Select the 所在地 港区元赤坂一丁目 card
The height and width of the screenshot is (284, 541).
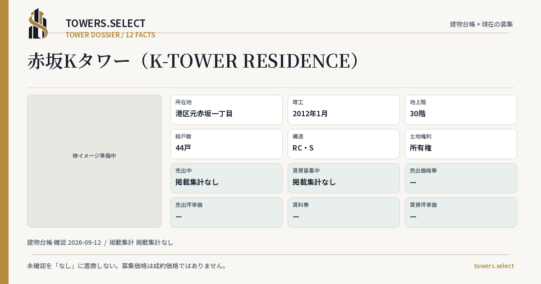226,110
